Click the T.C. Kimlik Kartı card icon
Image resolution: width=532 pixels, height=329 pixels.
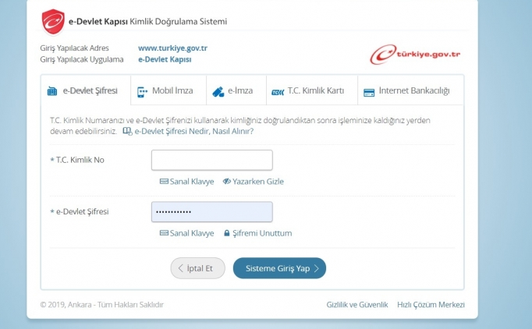point(277,91)
